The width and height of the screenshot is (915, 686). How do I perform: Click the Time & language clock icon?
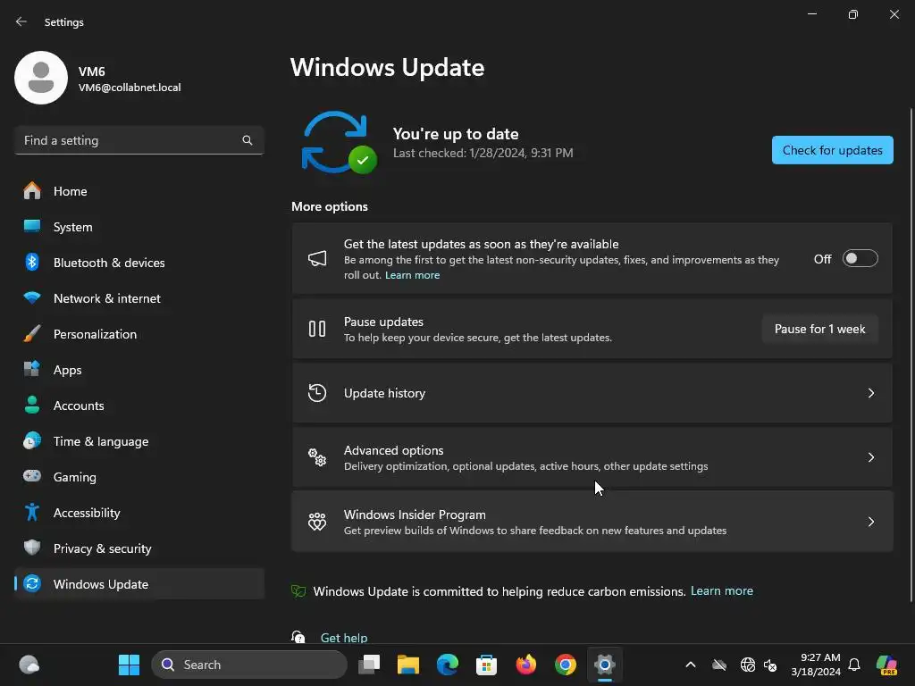[32, 441]
